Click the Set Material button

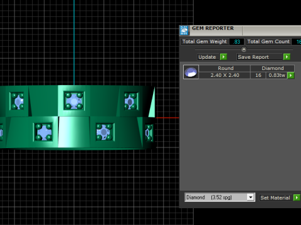pos(276,197)
